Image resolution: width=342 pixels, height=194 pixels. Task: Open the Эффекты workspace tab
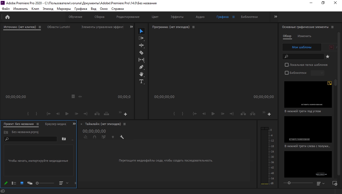(x=177, y=17)
